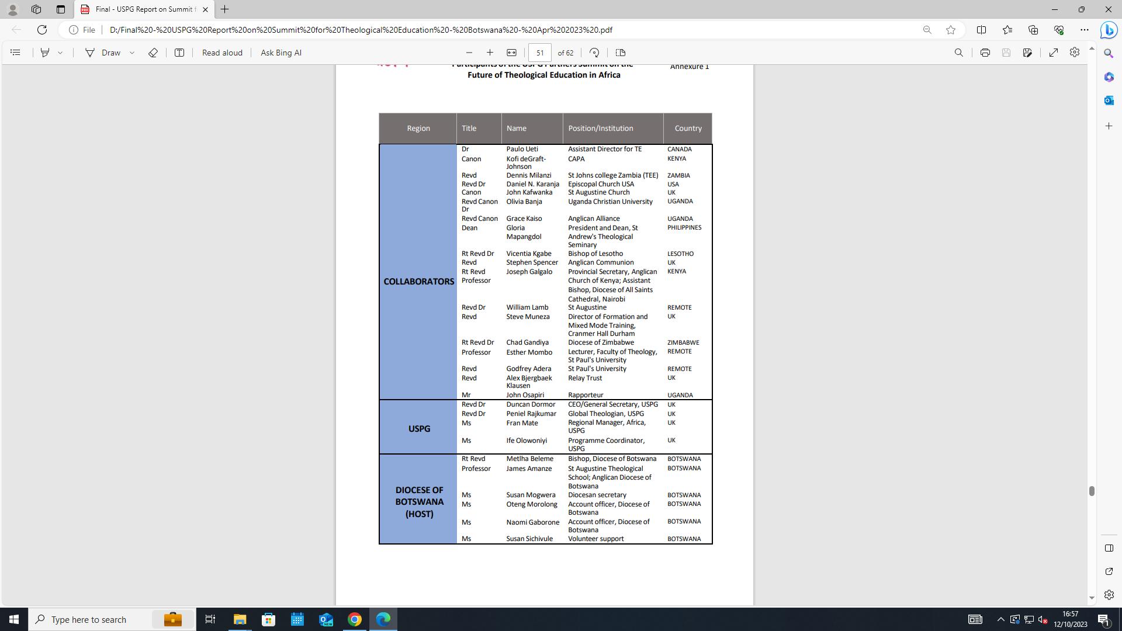Image resolution: width=1122 pixels, height=631 pixels.
Task: Zoom in on the PDF page
Action: pyautogui.click(x=490, y=53)
